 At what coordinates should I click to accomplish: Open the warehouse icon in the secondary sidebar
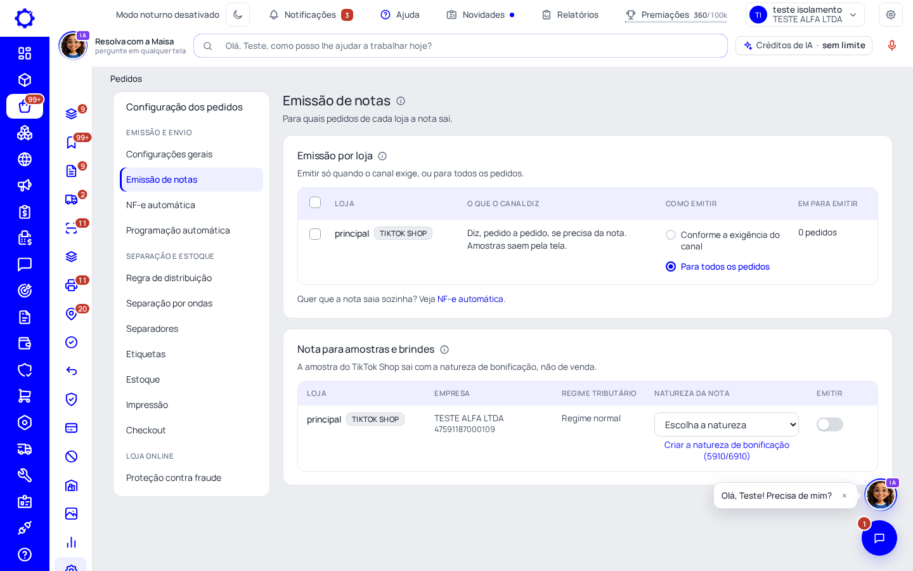pyautogui.click(x=72, y=485)
